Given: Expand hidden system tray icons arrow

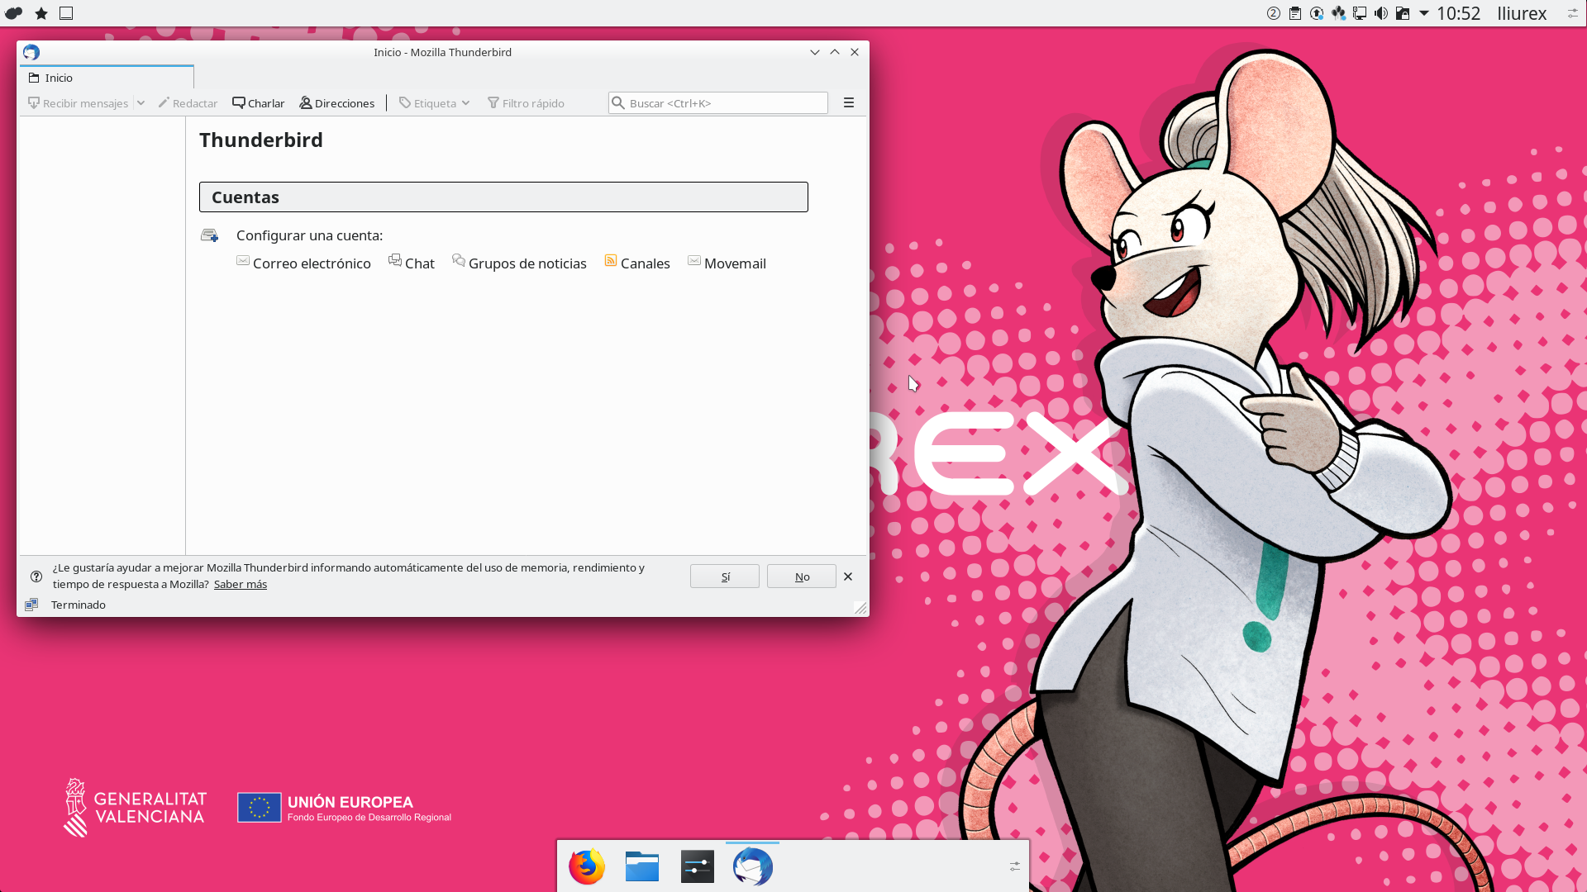Looking at the screenshot, I should click(x=1424, y=13).
